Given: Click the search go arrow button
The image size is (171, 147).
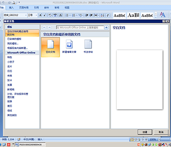Looking at the screenshot, I should click(106, 27).
